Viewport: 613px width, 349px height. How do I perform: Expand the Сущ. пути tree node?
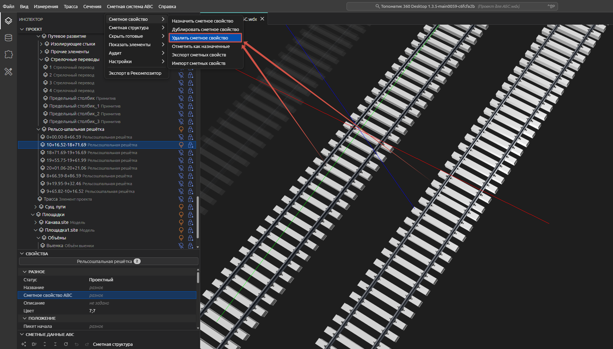(36, 207)
